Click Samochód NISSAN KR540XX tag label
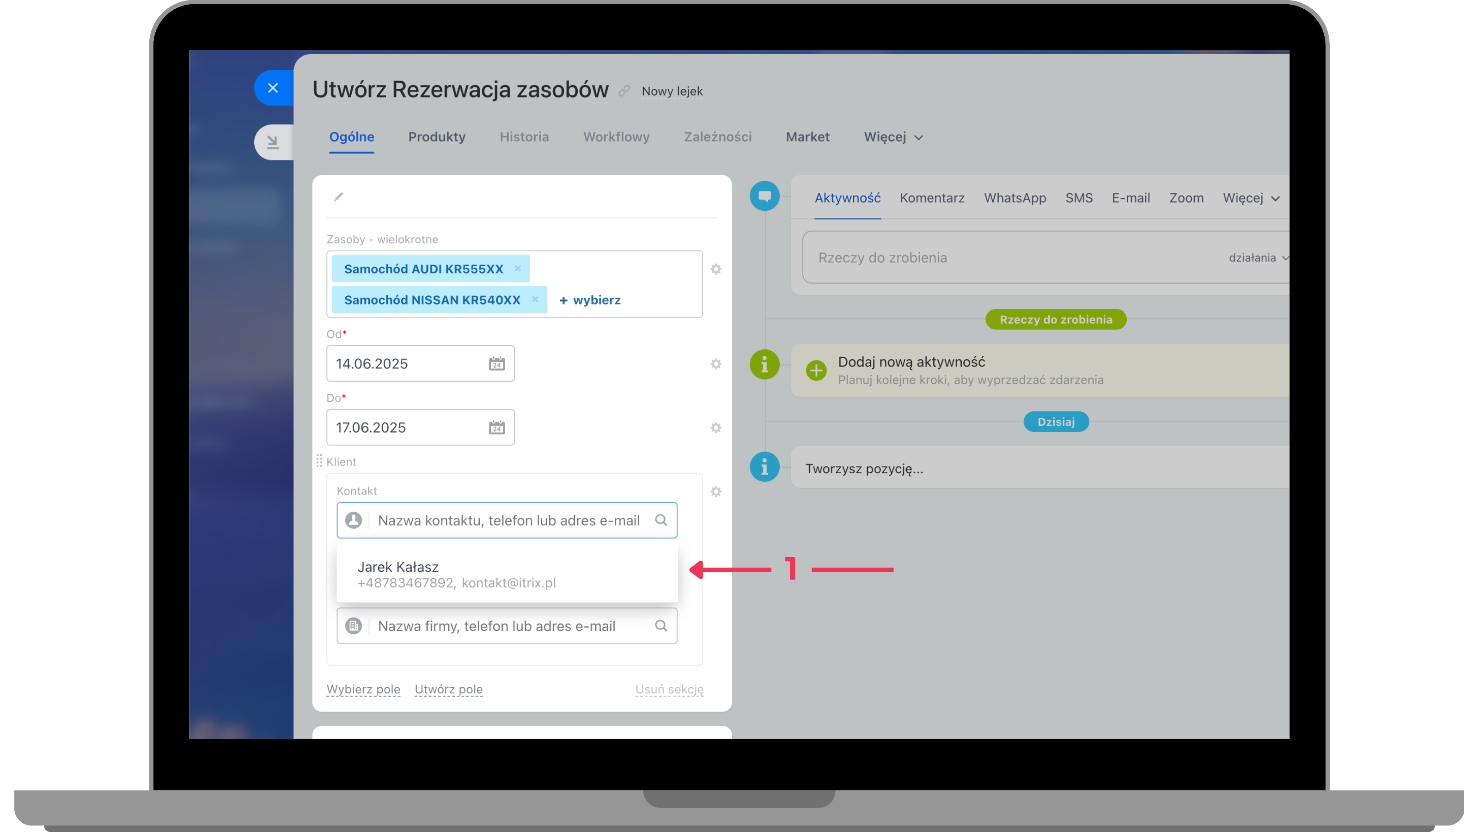 (x=432, y=300)
